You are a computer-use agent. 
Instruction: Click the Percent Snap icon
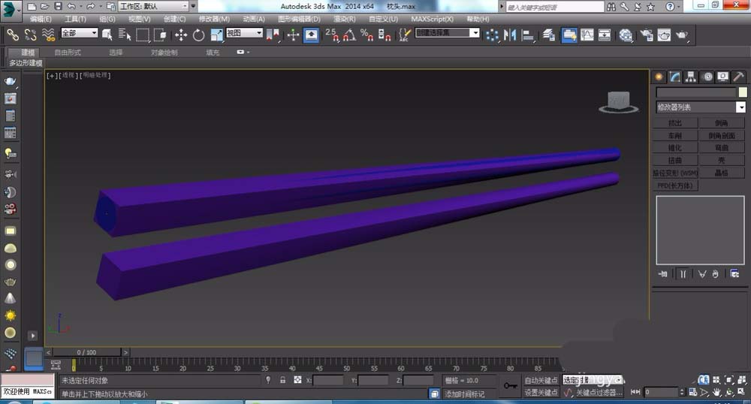(x=367, y=35)
